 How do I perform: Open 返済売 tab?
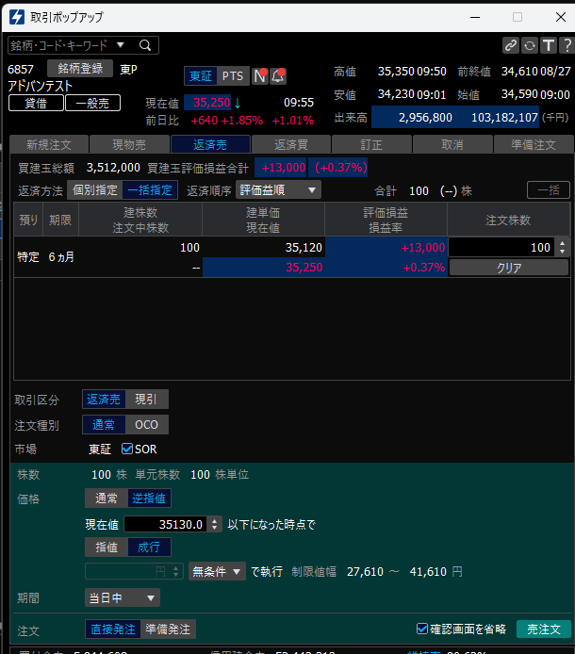(x=210, y=144)
